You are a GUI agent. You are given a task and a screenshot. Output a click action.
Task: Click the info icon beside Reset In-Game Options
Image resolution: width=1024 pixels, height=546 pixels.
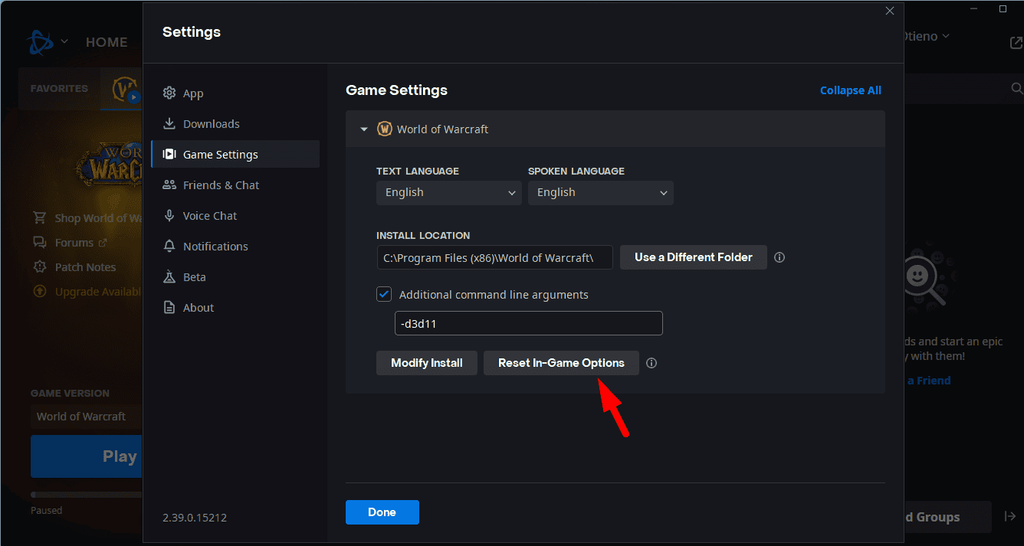[651, 362]
